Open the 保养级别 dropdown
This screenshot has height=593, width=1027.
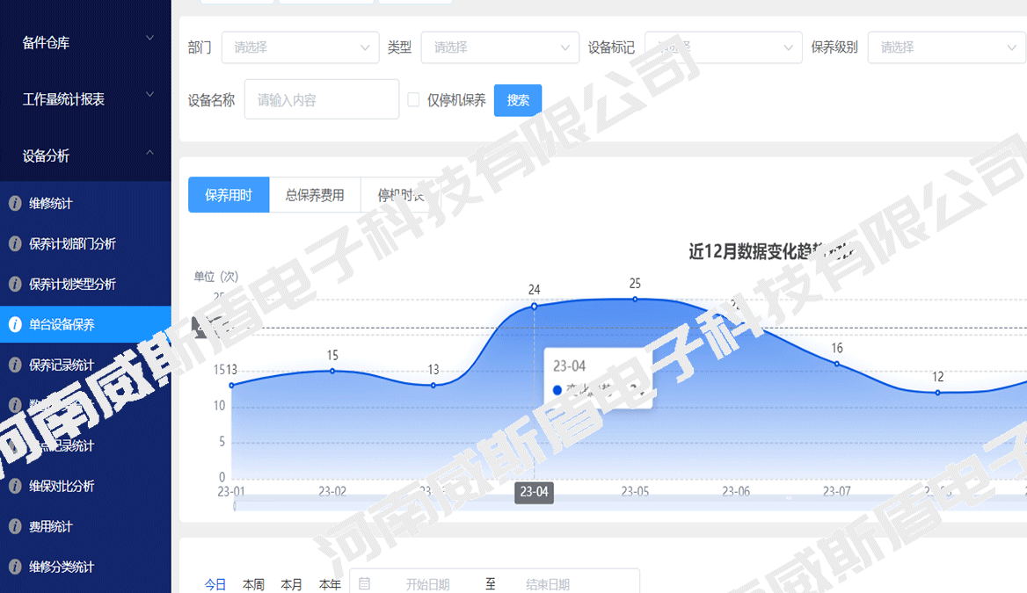coord(947,47)
